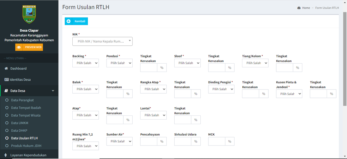347x159 pixels.
Task: Click the Layanan Kependudukan person icon
Action: (6, 155)
